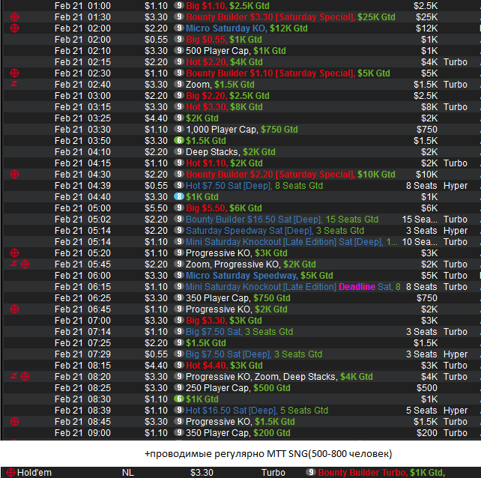481x478 pixels.
Task: Click the 9-max badge beside Micro Saturday Speedway
Action: pyautogui.click(x=179, y=275)
